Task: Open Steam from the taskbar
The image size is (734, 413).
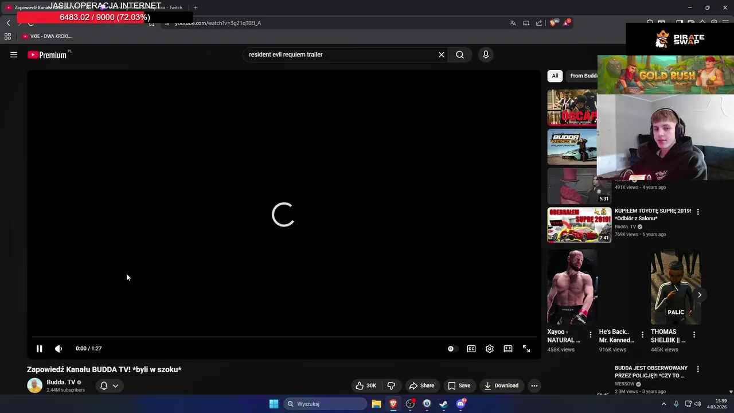Action: [x=443, y=404]
